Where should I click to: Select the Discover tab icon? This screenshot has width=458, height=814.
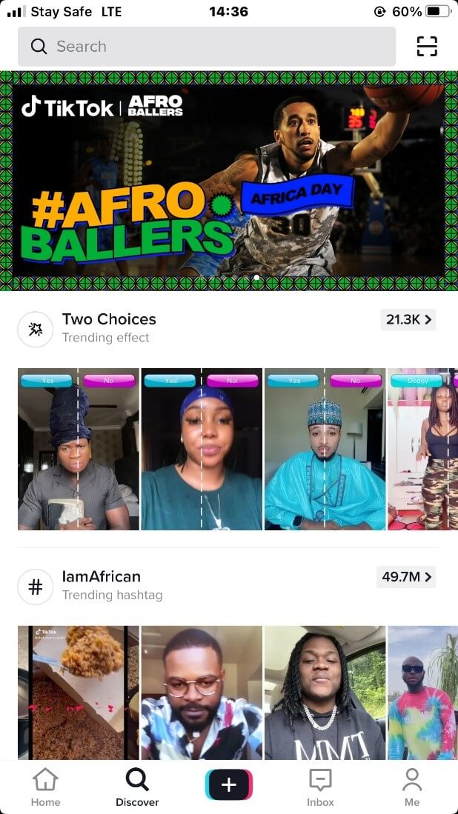137,780
